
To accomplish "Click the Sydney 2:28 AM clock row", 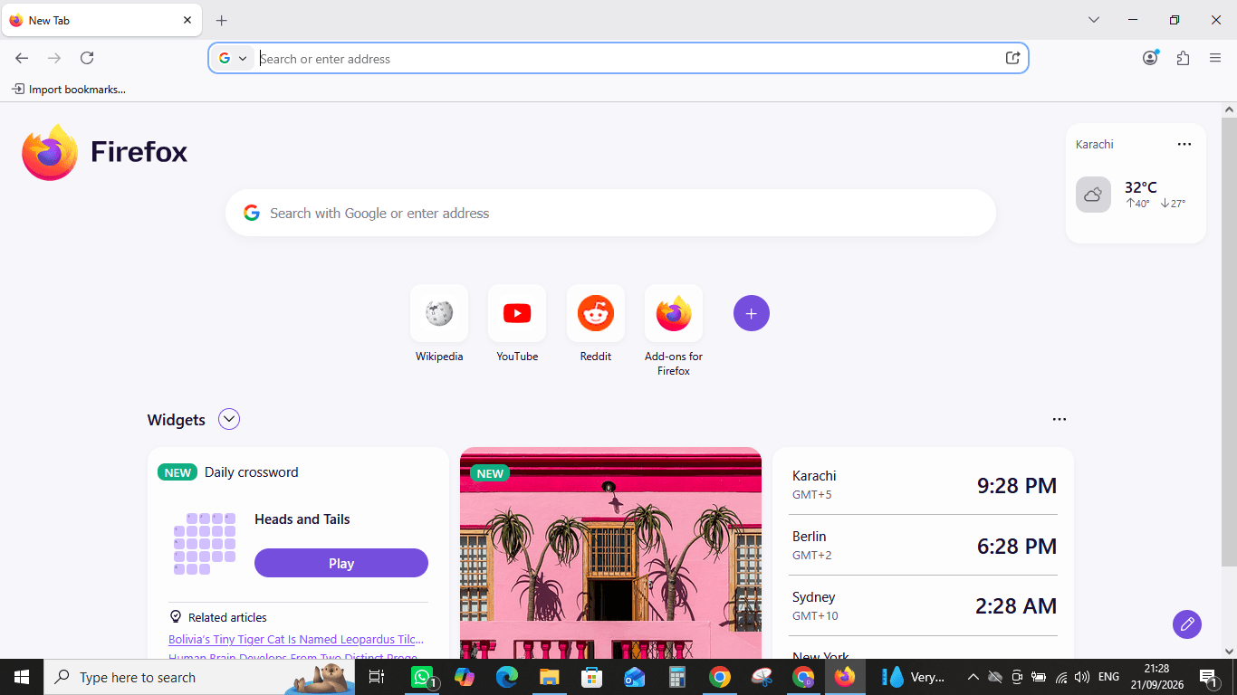I will click(924, 606).
